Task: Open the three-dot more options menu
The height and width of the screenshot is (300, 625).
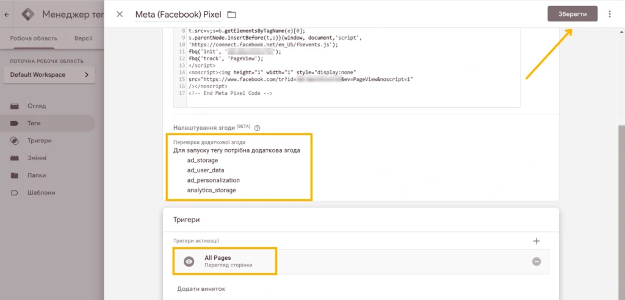Action: coord(610,14)
